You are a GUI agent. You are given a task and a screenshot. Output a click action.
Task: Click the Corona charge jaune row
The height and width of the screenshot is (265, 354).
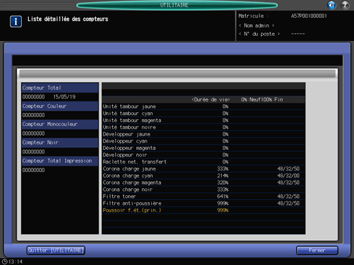coord(203,168)
